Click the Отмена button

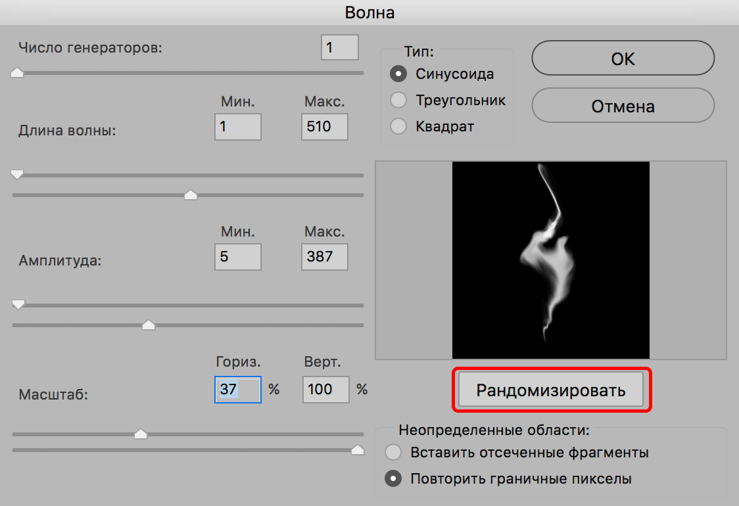click(x=623, y=106)
